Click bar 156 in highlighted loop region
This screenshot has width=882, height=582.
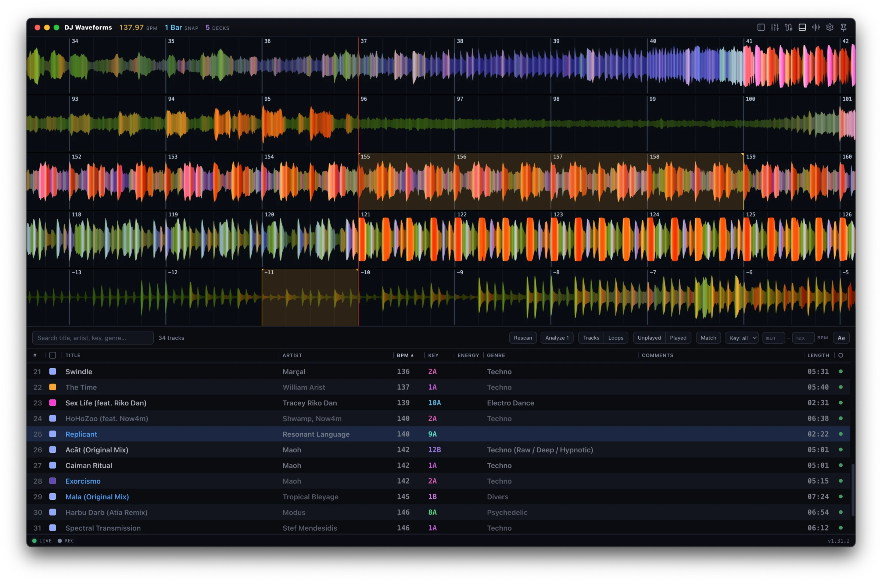pos(461,157)
